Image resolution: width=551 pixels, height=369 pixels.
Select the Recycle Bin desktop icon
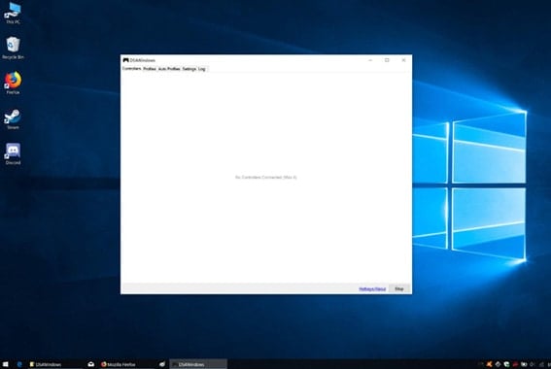(x=13, y=48)
